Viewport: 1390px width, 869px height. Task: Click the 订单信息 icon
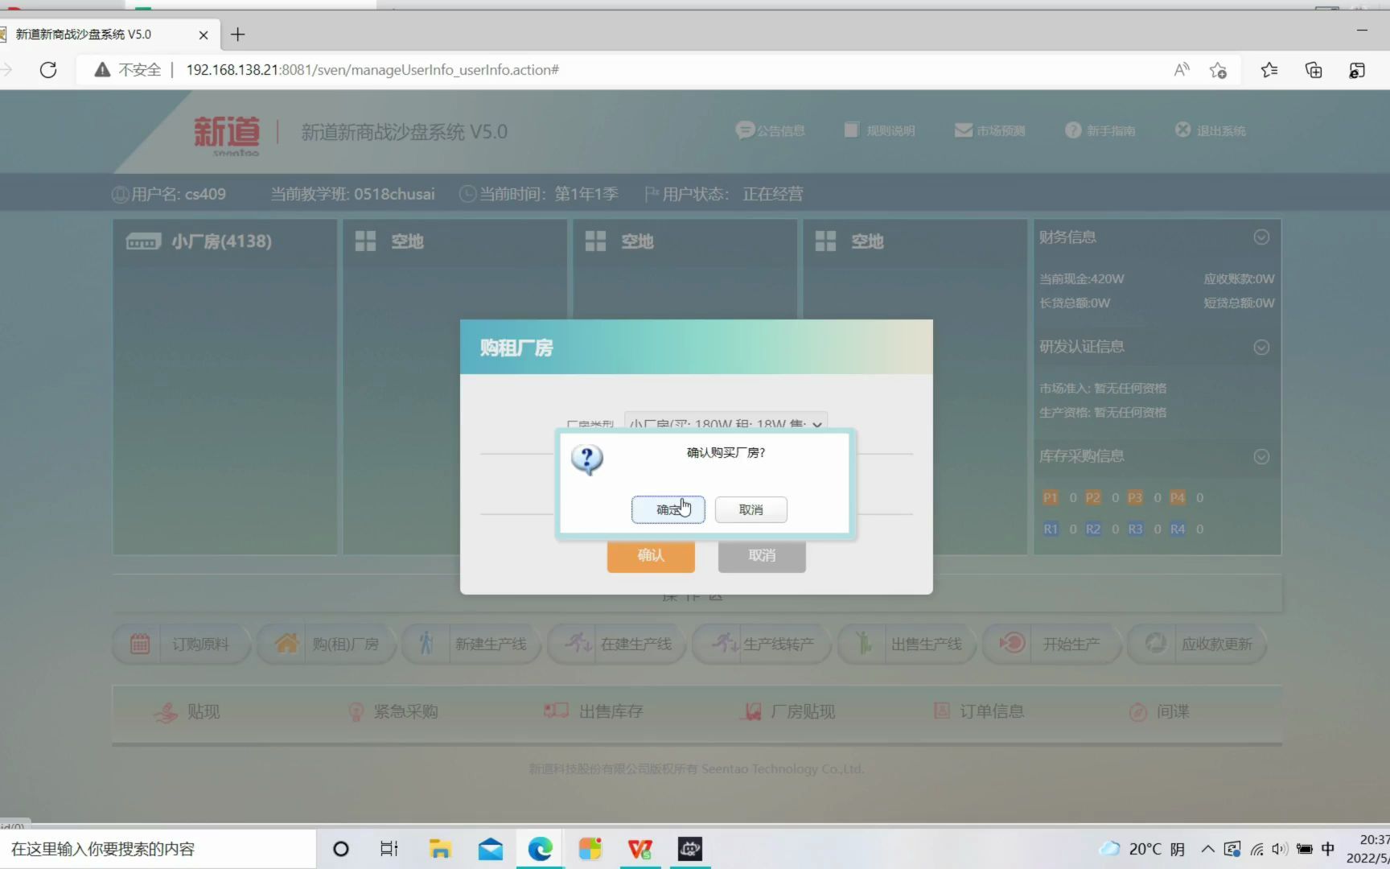(x=942, y=711)
